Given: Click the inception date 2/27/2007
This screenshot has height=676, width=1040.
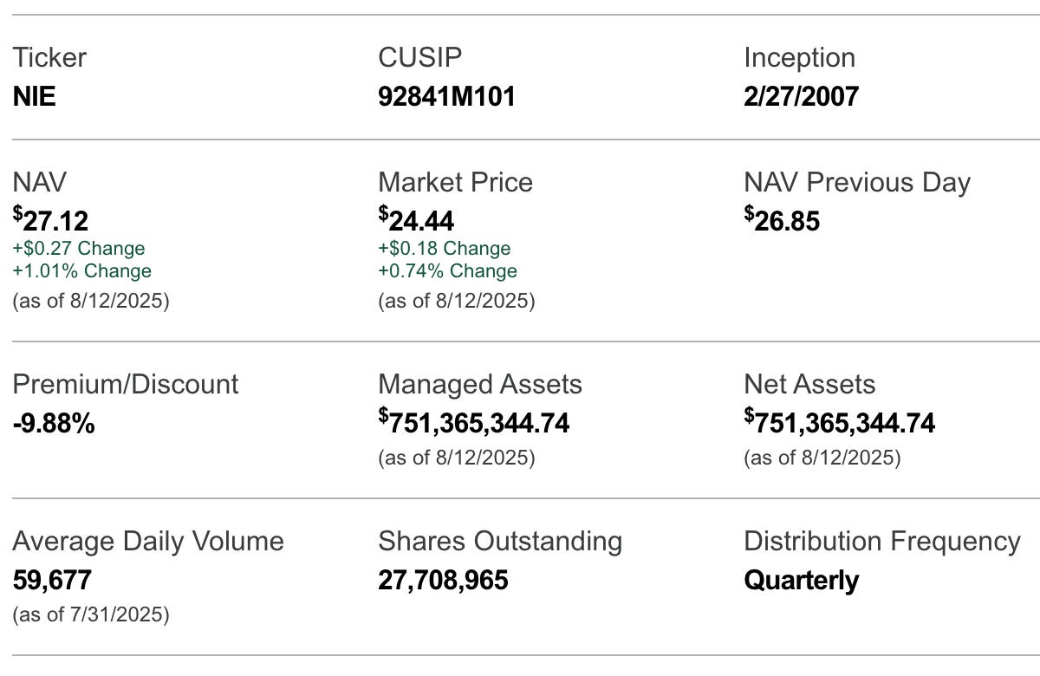Looking at the screenshot, I should (x=801, y=96).
